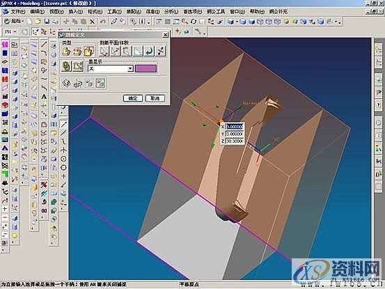Screen dimensions: 385x289
Task: Click the Save disk icon on toolbar
Action: point(47,22)
